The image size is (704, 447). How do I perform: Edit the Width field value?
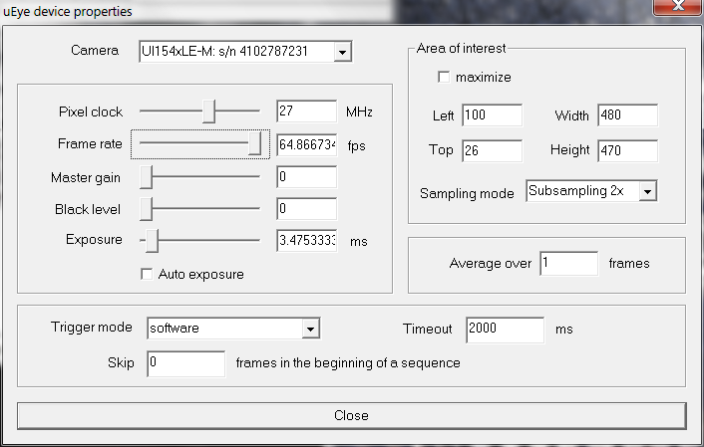coord(626,115)
